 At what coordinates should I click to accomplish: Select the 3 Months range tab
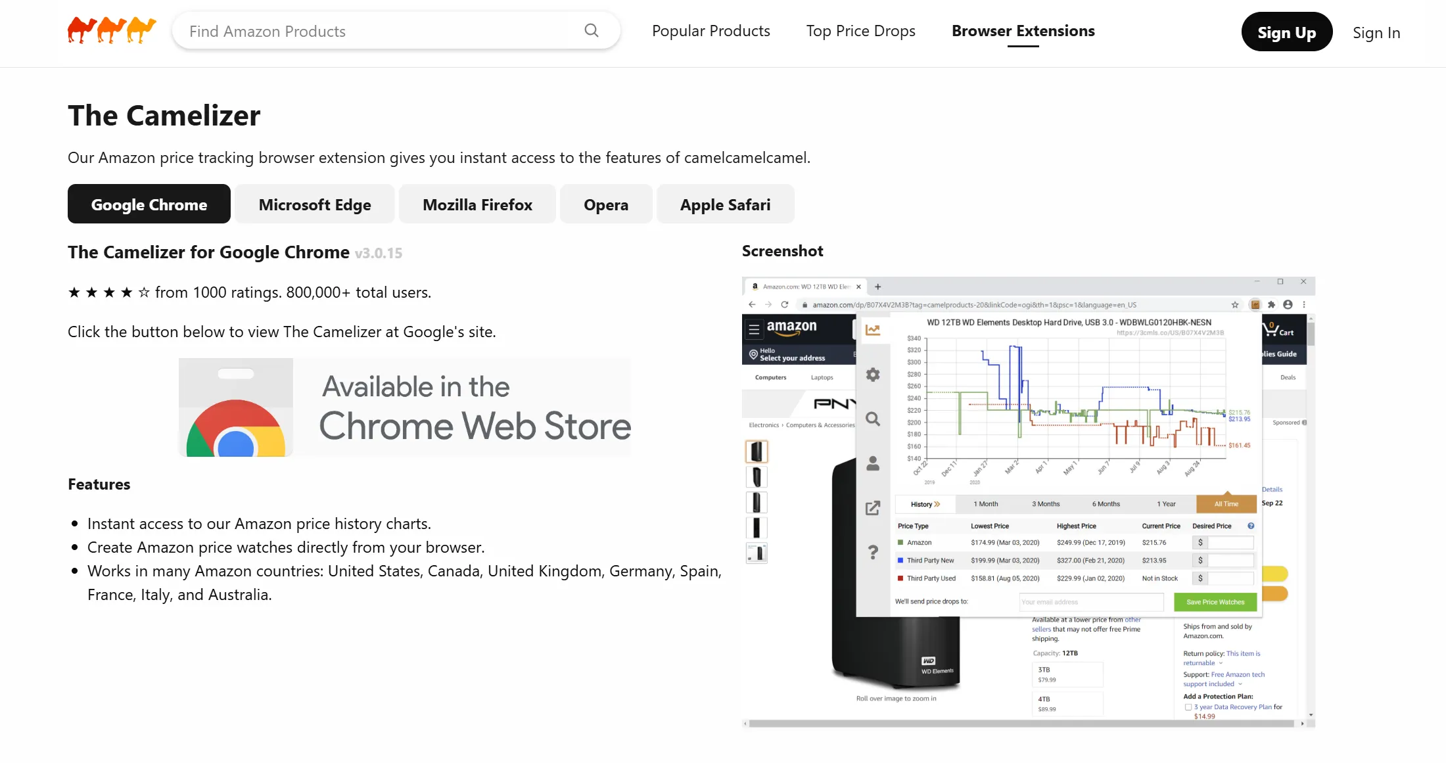(1046, 504)
